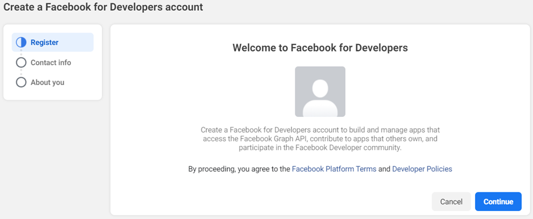The height and width of the screenshot is (219, 533).
Task: Click the description paragraph about Graph API
Action: click(320, 139)
